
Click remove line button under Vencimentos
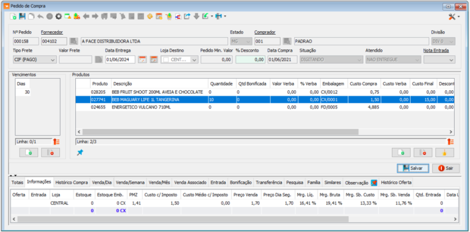tap(51, 153)
